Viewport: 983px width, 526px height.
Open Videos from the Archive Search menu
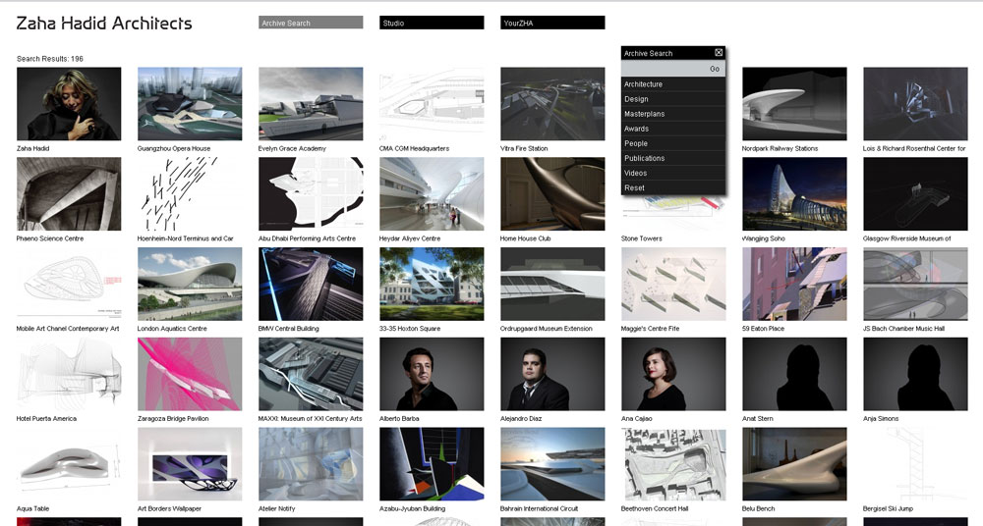673,173
